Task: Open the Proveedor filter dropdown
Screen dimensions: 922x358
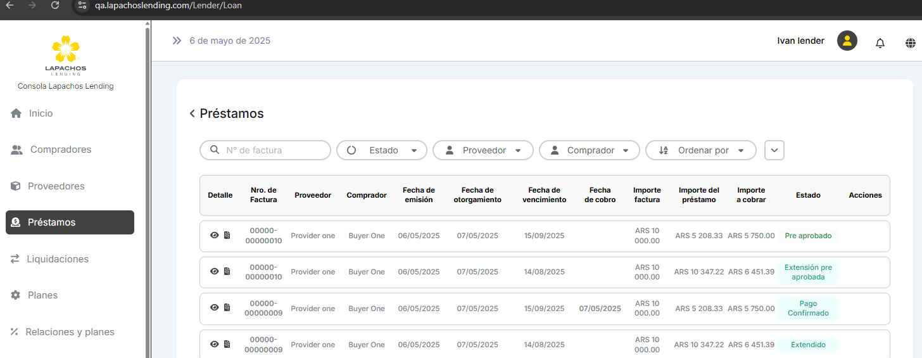Action: [483, 150]
